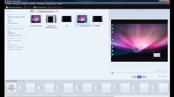Click the blue Undo arrow icon
Viewport: 174px width, 97px height.
pos(25,7)
